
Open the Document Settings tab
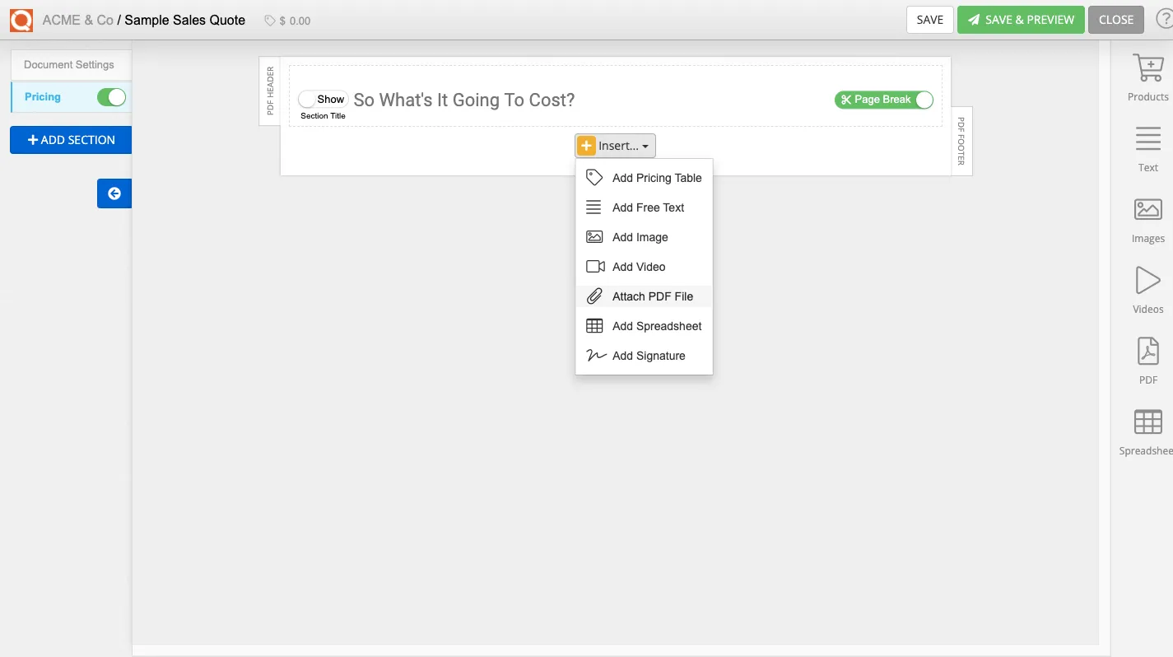[x=69, y=65]
